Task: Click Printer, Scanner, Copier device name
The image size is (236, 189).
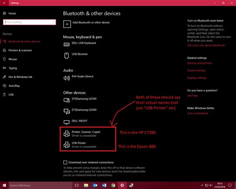Action: click(x=86, y=132)
